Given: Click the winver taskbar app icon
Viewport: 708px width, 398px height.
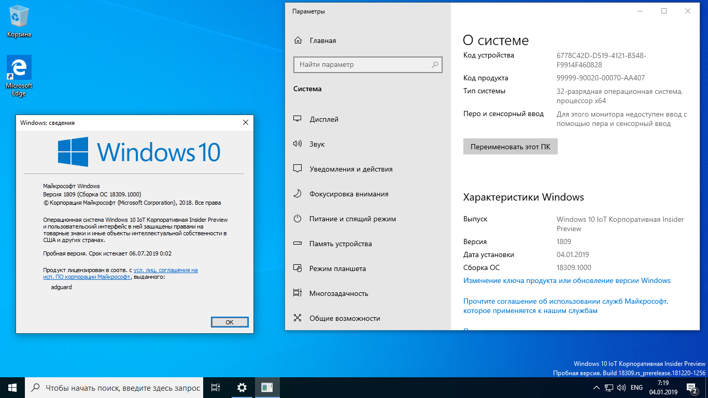Looking at the screenshot, I should (267, 388).
